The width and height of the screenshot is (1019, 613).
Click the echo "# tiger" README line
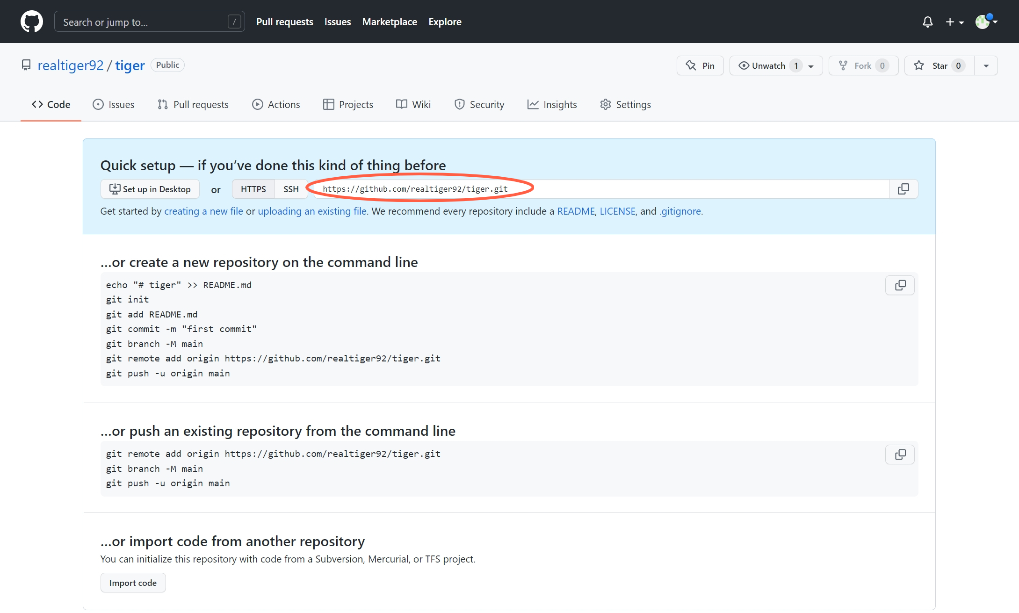178,285
